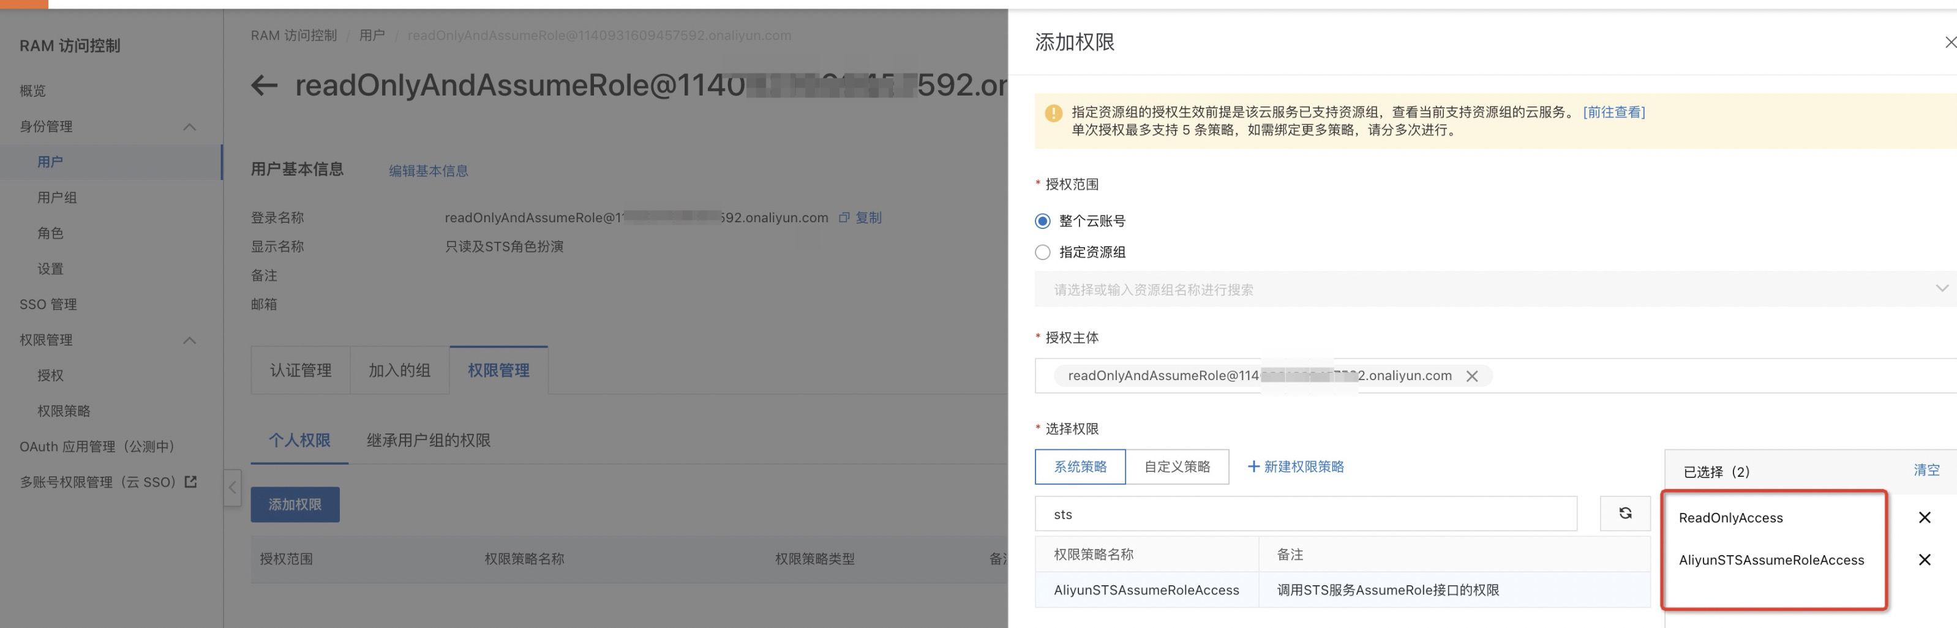
Task: Collapse the 身份管理 menu section
Action: tap(190, 127)
